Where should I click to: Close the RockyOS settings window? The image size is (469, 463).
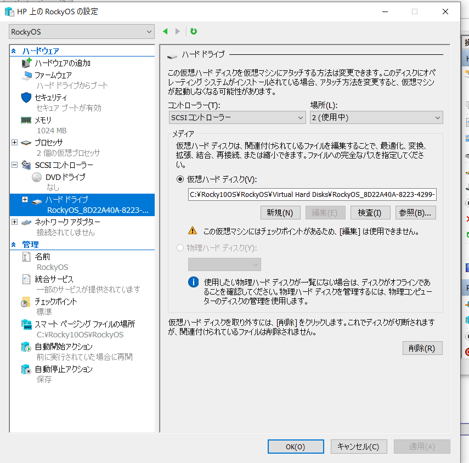(x=445, y=12)
